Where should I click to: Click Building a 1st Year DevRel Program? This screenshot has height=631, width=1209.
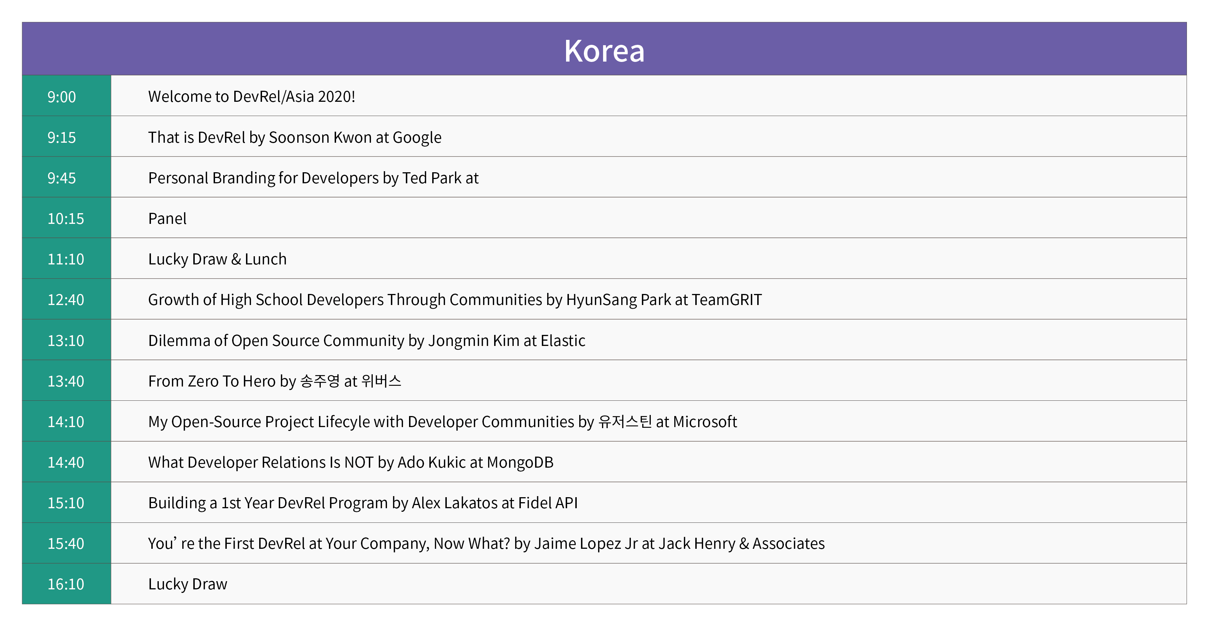point(362,503)
